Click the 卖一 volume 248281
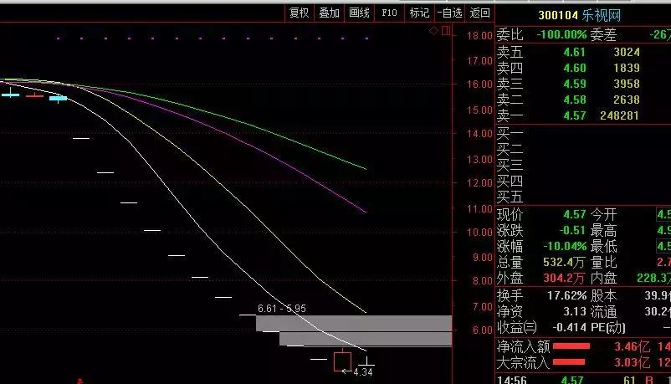 coord(619,115)
